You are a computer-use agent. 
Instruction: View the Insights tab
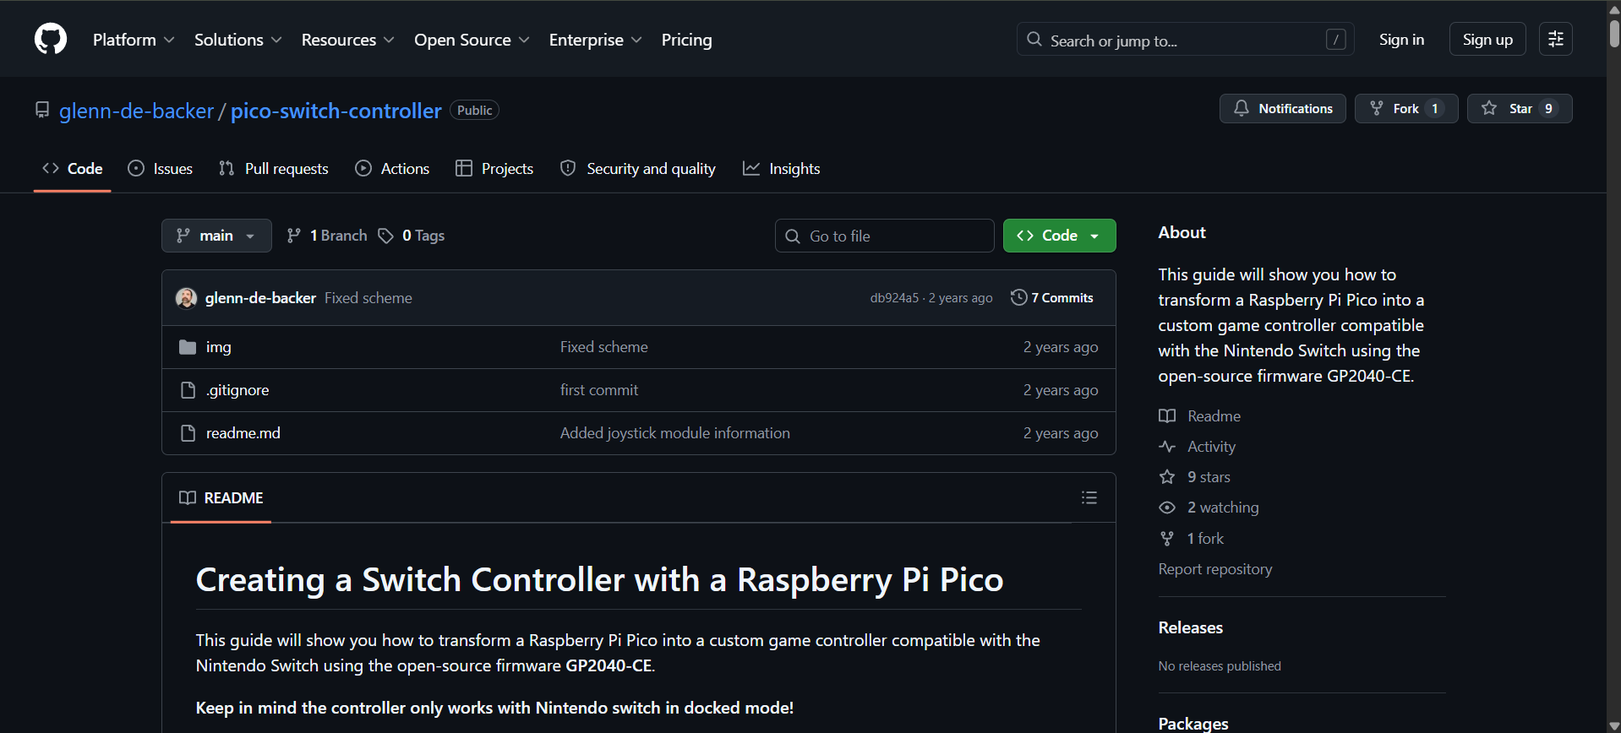point(781,169)
